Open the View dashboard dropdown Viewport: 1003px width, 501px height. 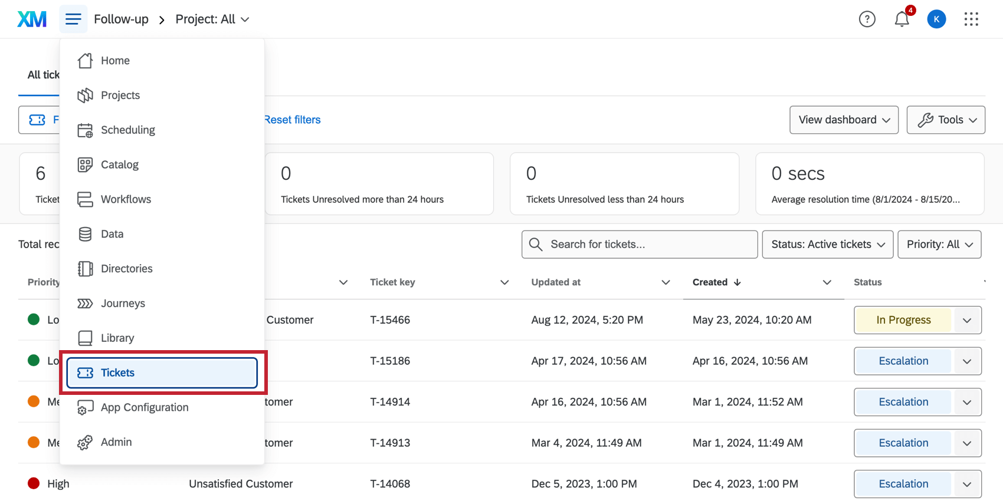pyautogui.click(x=844, y=120)
